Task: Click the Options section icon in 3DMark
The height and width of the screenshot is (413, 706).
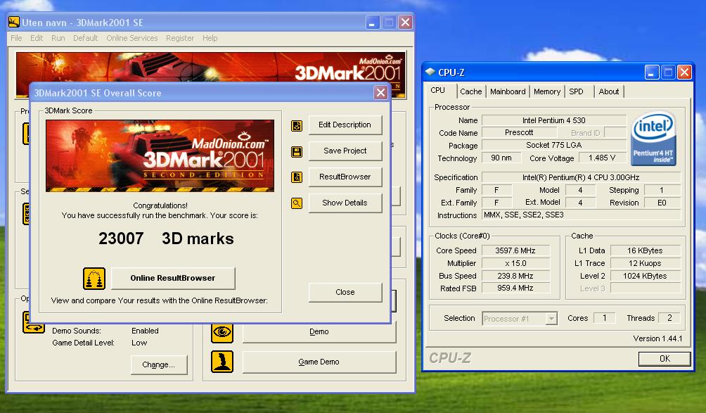Action: (33, 322)
